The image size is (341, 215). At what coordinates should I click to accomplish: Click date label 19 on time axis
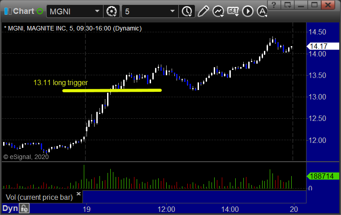coord(86,209)
